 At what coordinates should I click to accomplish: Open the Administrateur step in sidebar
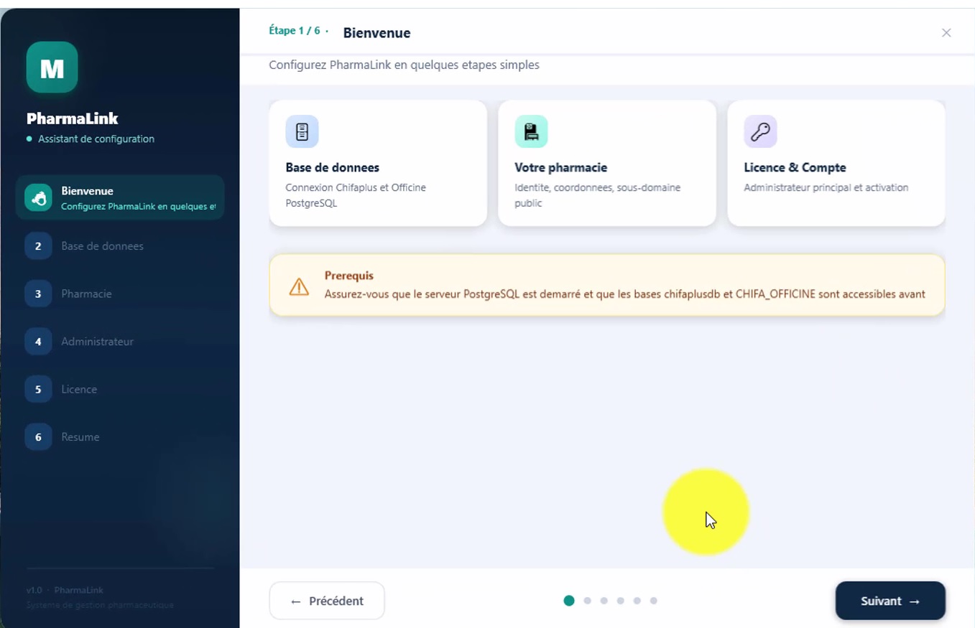click(x=97, y=342)
